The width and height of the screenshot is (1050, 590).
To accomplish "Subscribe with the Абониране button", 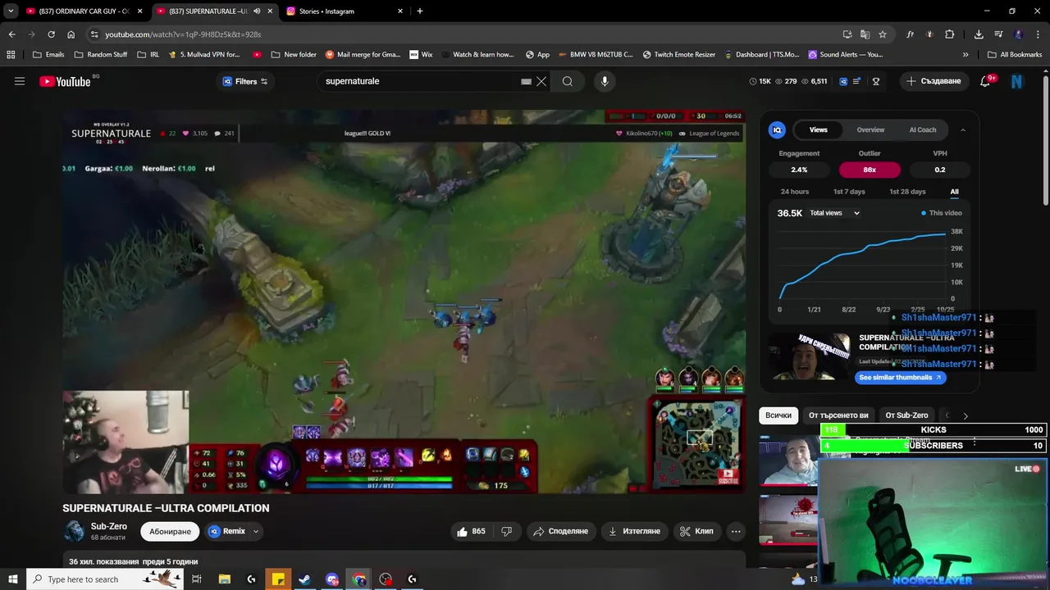I will click(x=170, y=532).
